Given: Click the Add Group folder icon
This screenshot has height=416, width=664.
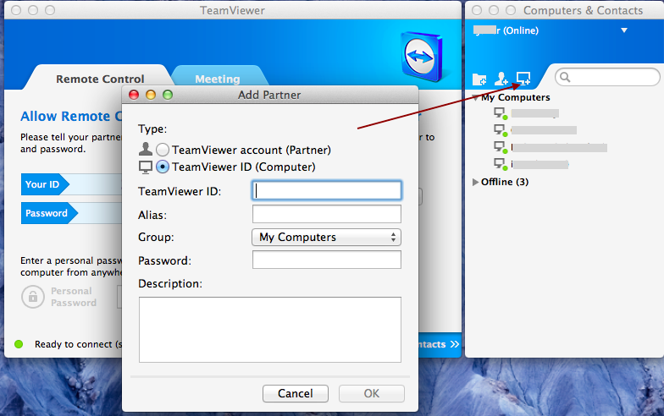Looking at the screenshot, I should coord(479,79).
